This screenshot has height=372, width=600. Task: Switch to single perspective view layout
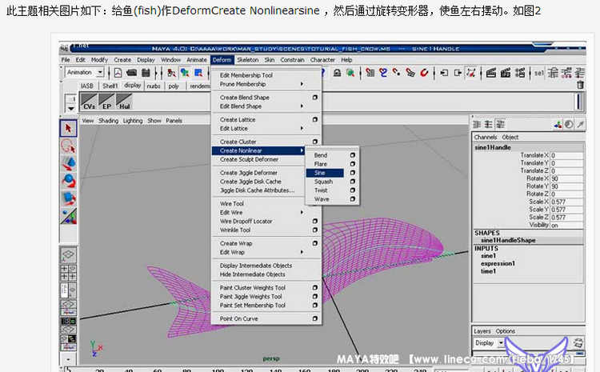pyautogui.click(x=69, y=255)
